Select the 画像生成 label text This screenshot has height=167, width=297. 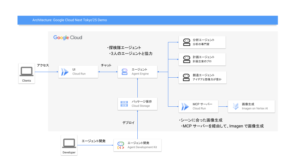pyautogui.click(x=248, y=104)
